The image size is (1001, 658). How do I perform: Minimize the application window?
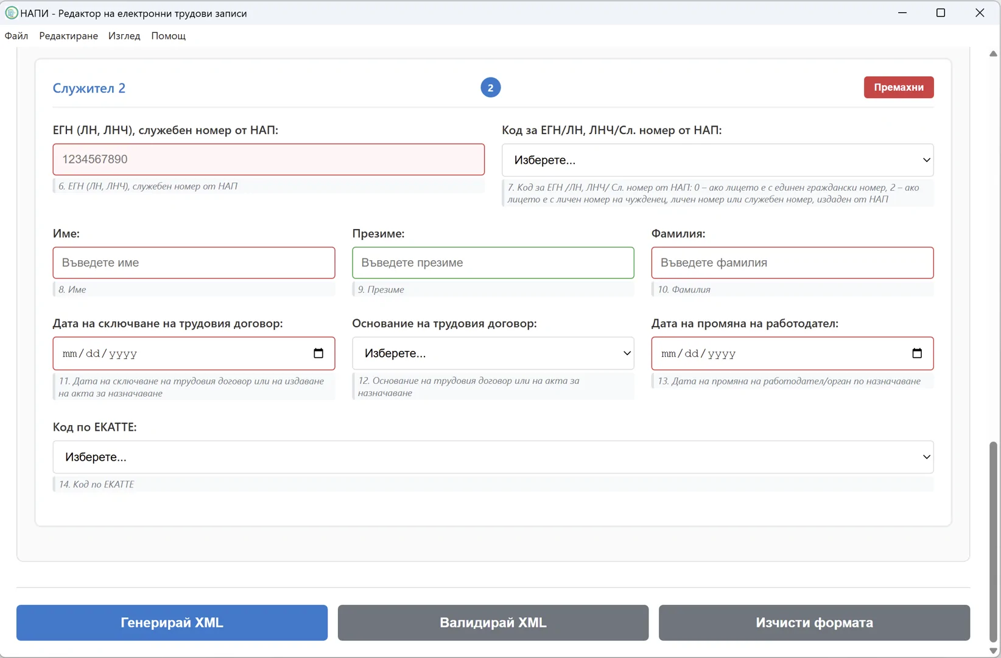(x=902, y=13)
